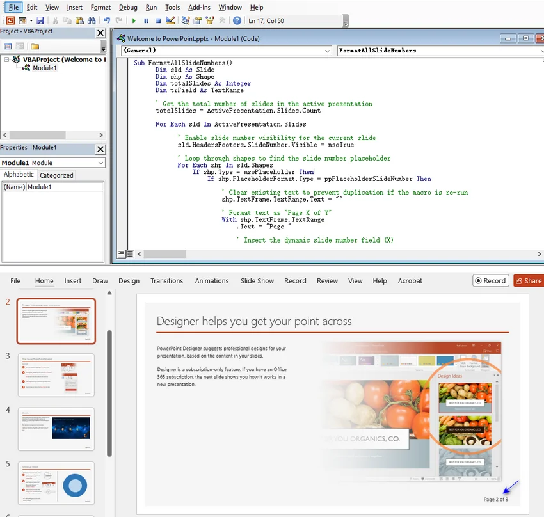Click the Cut scissors icon
Viewport: 544px width, 517px height.
(55, 20)
